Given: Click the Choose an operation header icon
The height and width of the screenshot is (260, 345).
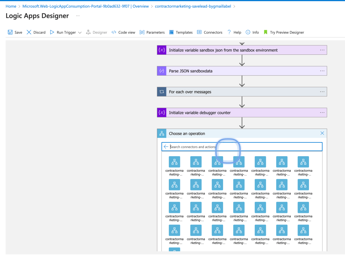Looking at the screenshot, I should 162,133.
